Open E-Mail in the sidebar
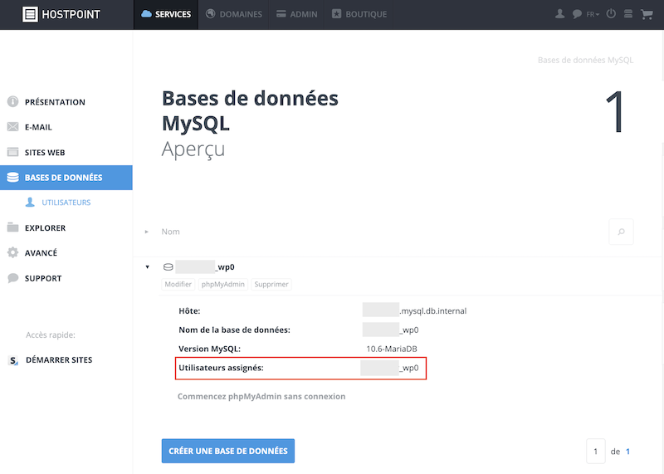This screenshot has width=664, height=474. click(38, 127)
